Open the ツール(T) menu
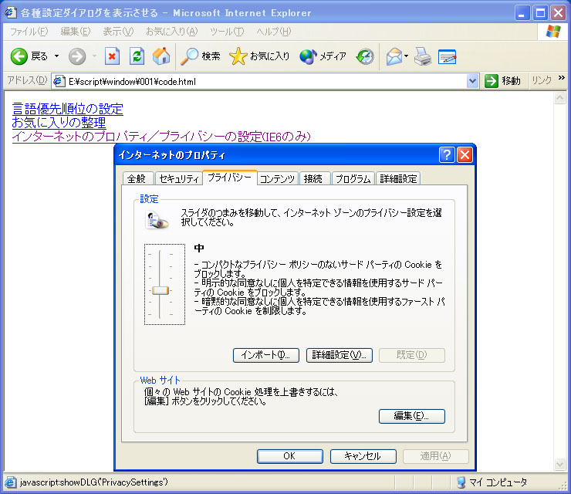571x494 pixels. click(227, 32)
